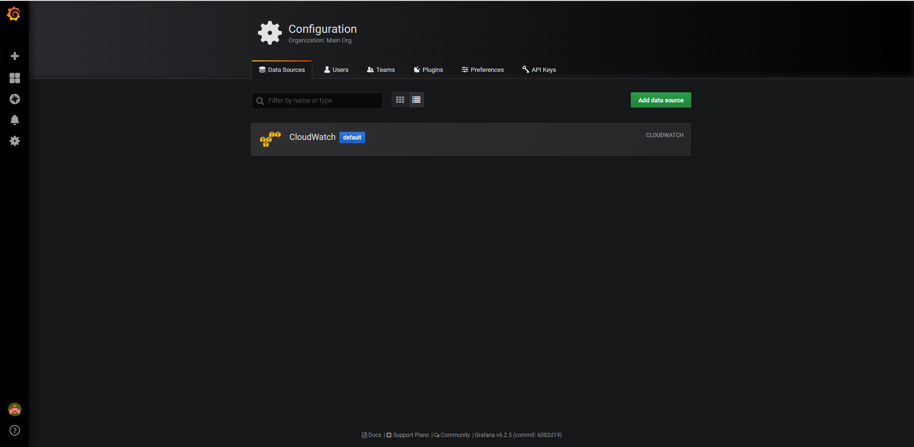The width and height of the screenshot is (914, 447).
Task: Open the Alerting bell icon
Action: pos(15,120)
